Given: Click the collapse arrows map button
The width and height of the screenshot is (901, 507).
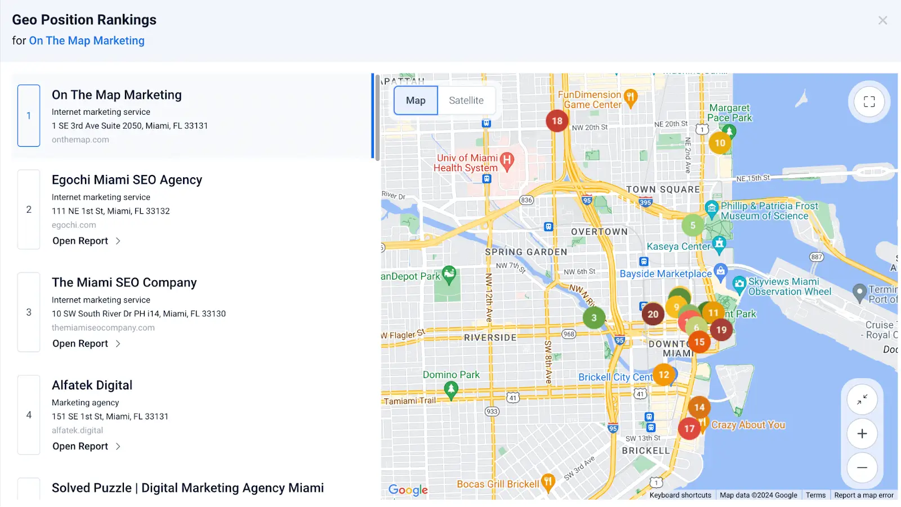Looking at the screenshot, I should tap(862, 400).
